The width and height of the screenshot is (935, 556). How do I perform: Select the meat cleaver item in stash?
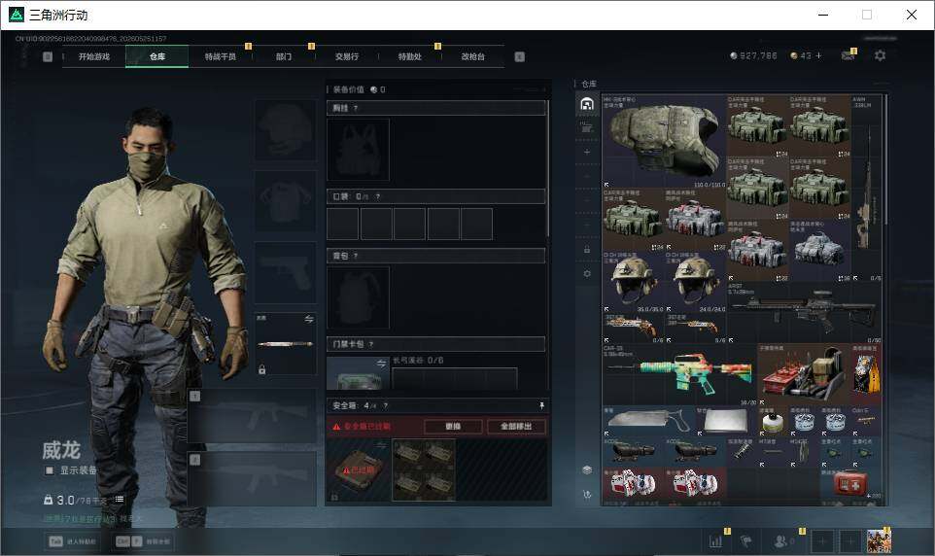point(649,421)
